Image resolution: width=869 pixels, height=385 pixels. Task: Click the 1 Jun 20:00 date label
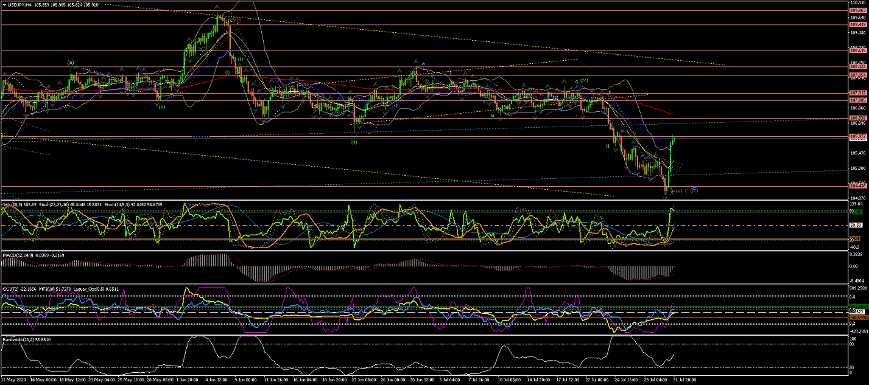[x=187, y=380]
